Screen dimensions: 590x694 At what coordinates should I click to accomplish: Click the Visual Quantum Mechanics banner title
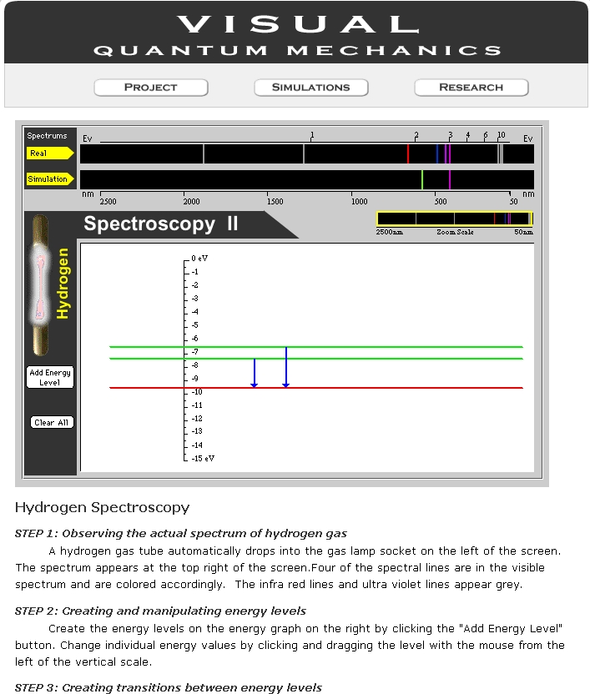pyautogui.click(x=297, y=34)
